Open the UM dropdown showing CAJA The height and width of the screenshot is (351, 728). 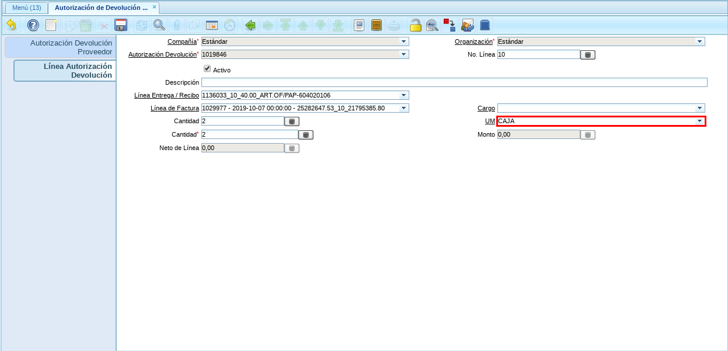[699, 121]
